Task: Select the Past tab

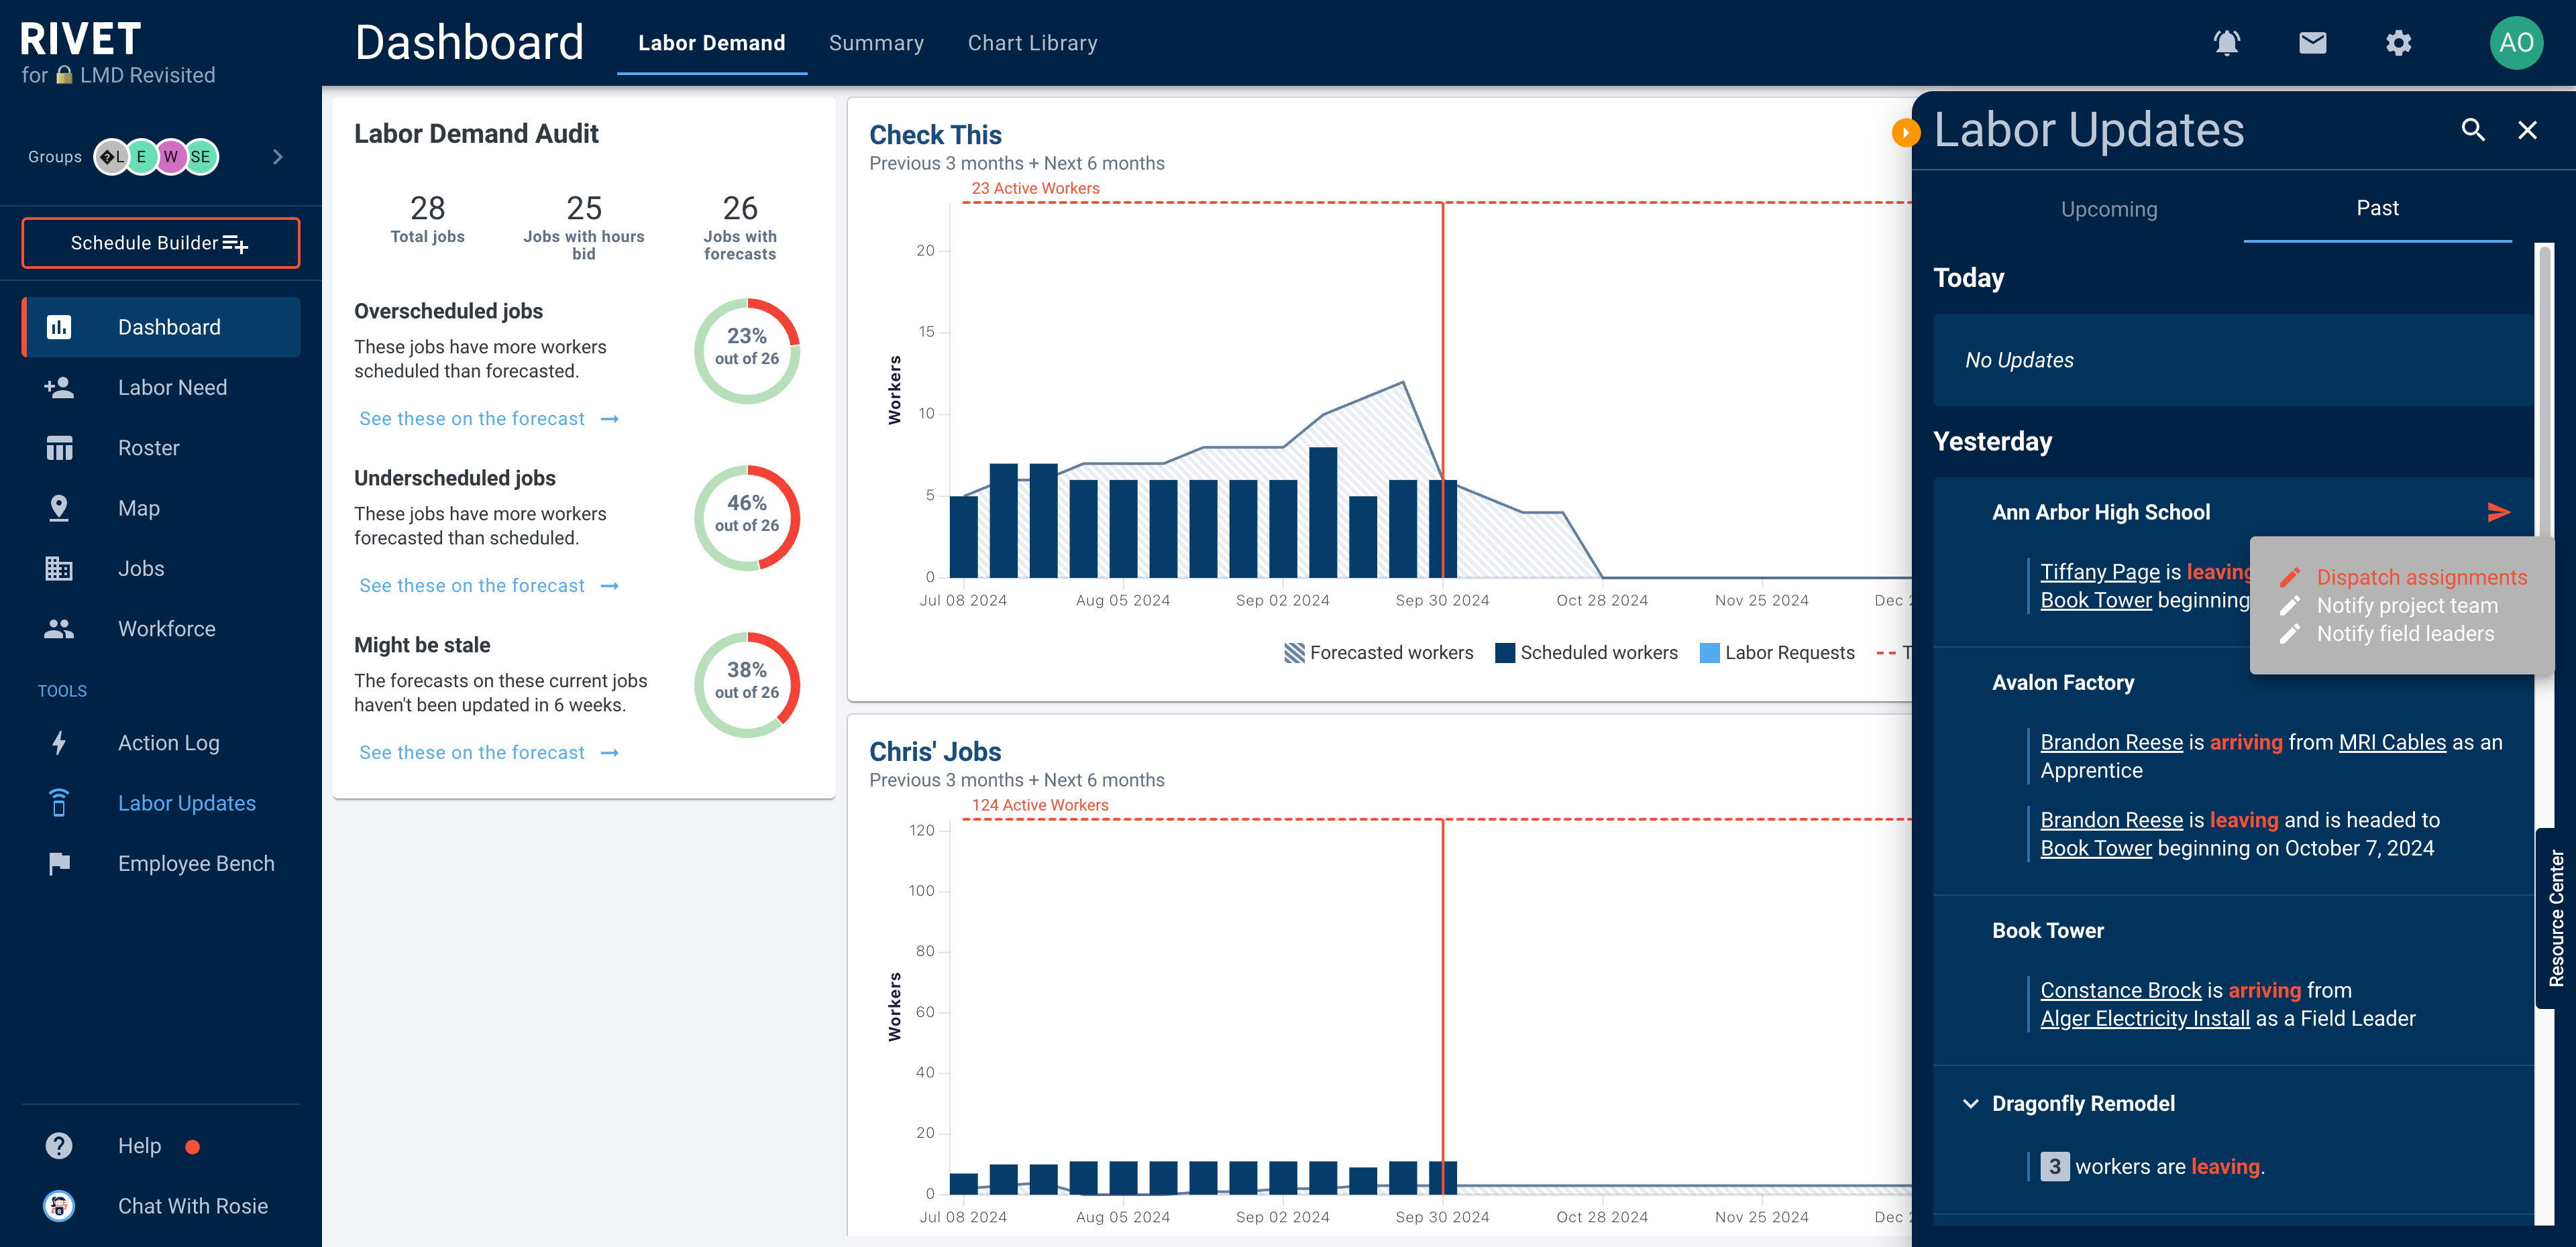Action: (2377, 208)
